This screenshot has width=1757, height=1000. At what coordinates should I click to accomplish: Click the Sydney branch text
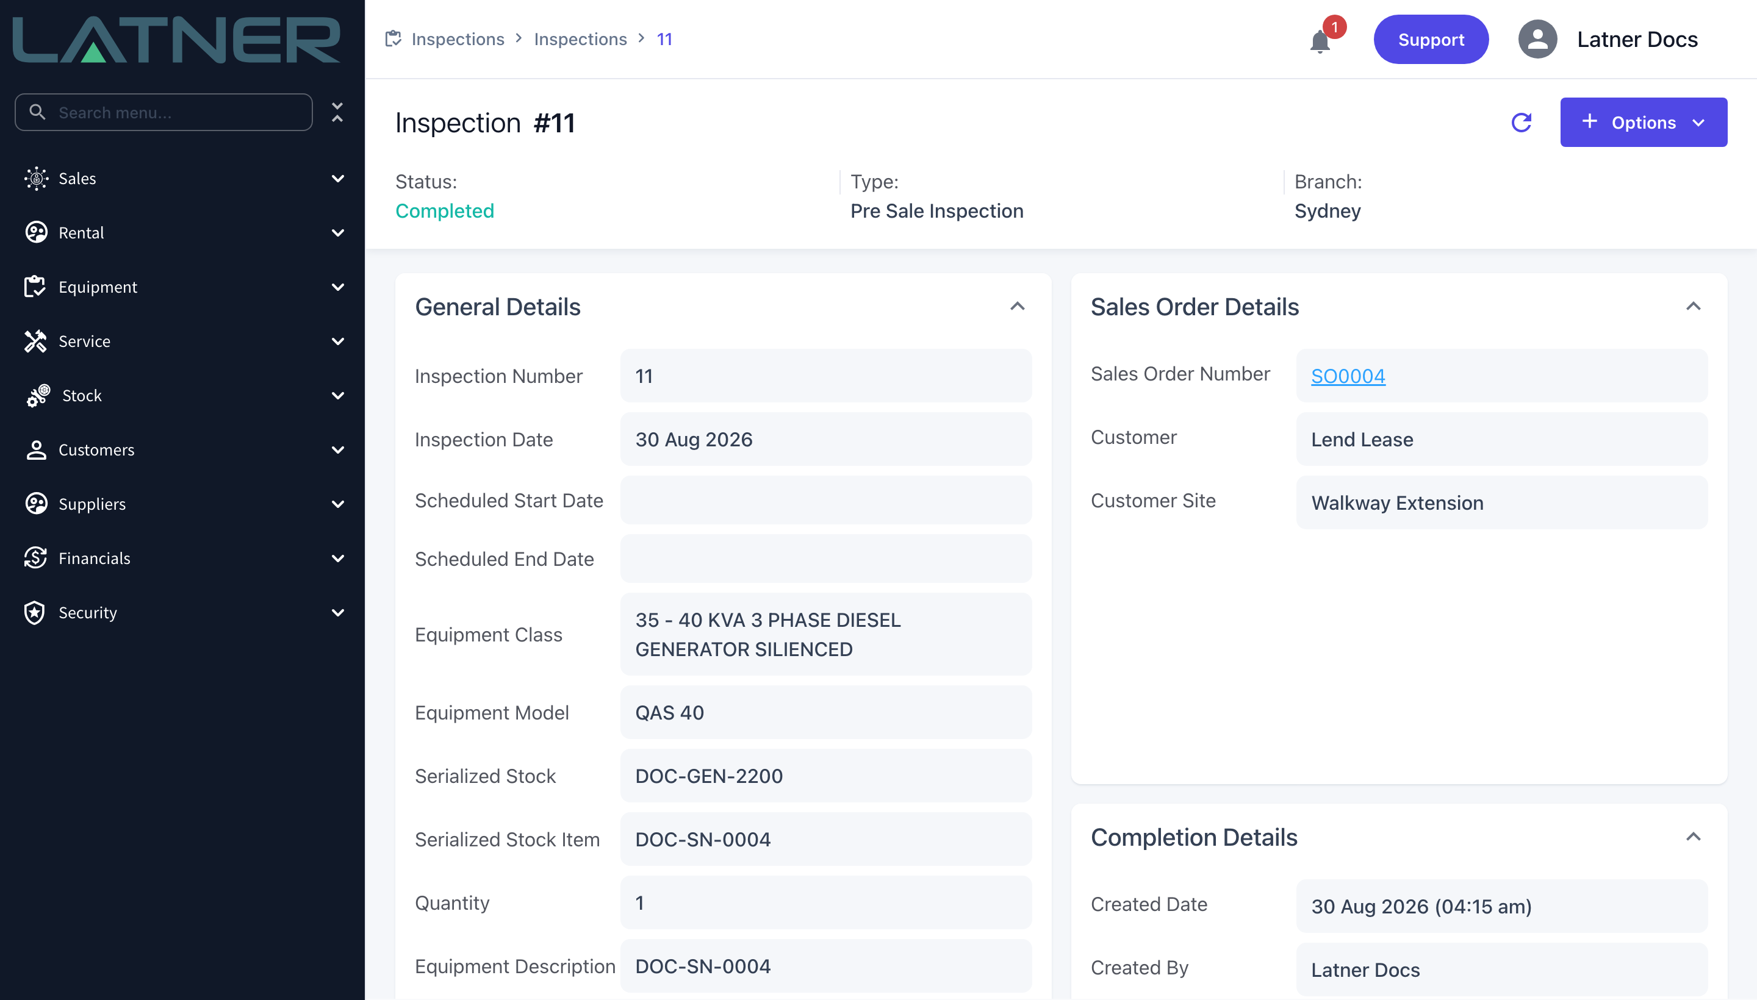tap(1327, 211)
